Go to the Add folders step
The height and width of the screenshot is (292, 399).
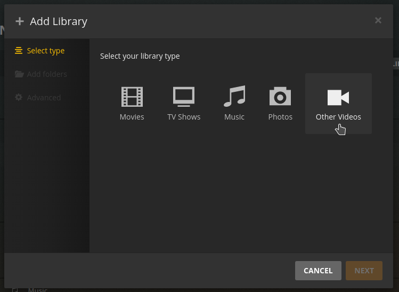40,74
